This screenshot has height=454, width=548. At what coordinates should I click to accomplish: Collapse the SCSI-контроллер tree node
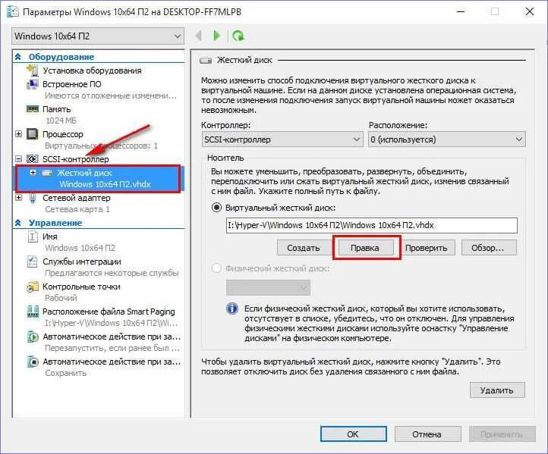pos(18,159)
